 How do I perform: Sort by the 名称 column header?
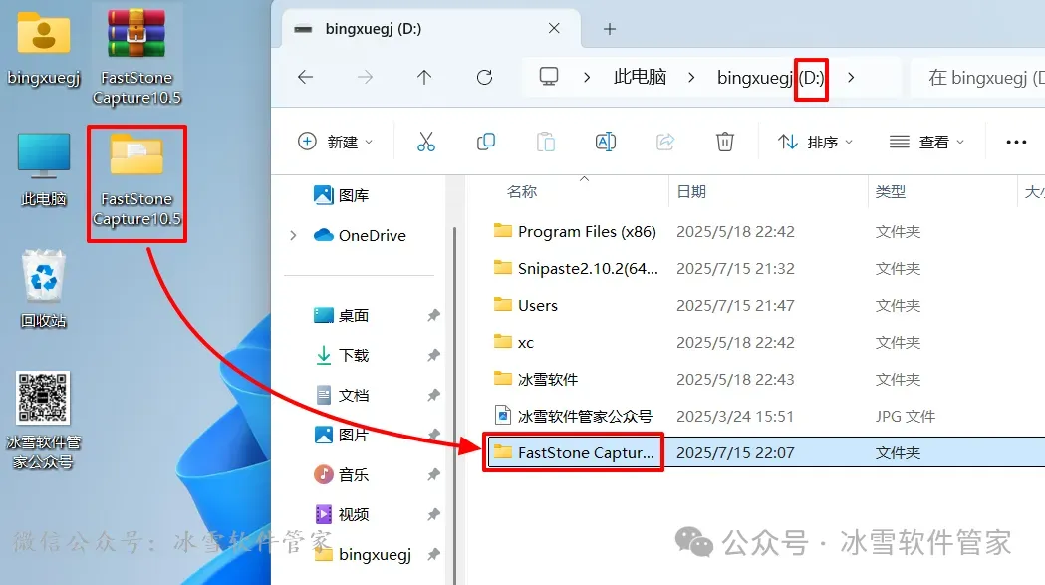[521, 192]
